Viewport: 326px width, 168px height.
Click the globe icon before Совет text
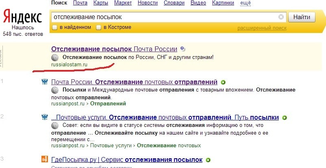tap(55, 126)
